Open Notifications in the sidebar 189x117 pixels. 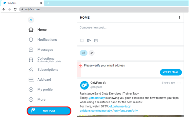point(47,40)
